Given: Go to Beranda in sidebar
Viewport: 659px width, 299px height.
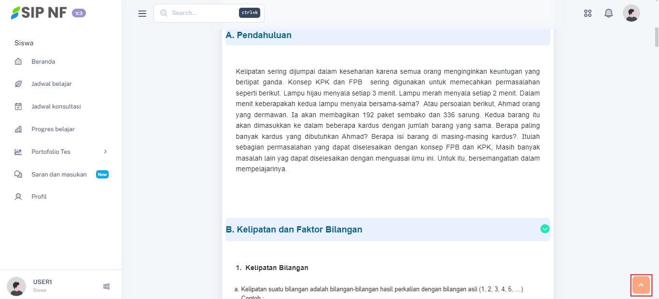Looking at the screenshot, I should click(43, 62).
